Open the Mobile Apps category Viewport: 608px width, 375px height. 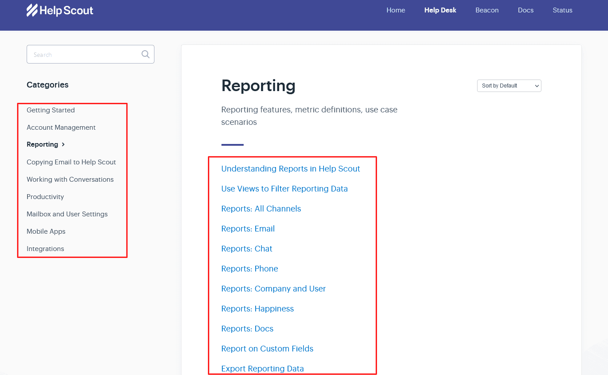pos(46,231)
